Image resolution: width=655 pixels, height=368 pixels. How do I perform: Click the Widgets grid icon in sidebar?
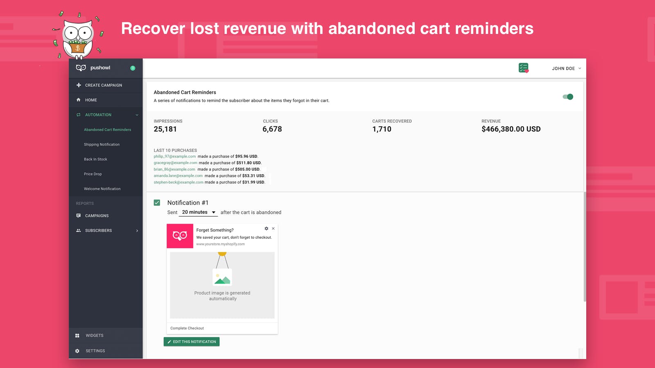point(77,336)
